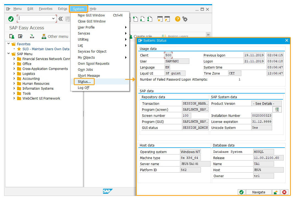Open the command field history dropdown

click(x=53, y=19)
